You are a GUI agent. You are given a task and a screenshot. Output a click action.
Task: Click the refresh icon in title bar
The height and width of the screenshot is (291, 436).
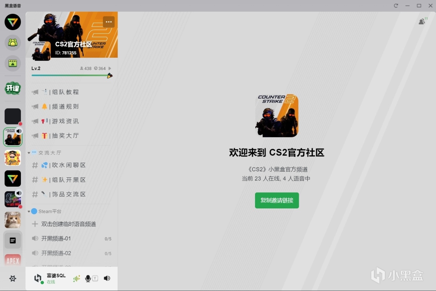point(396,6)
